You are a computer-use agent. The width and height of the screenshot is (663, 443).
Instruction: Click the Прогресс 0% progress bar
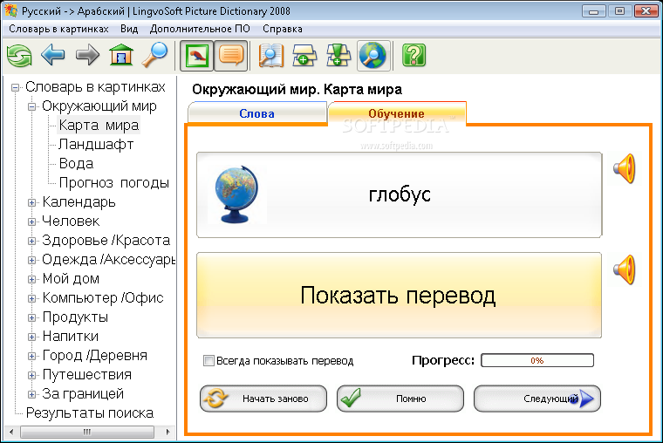(x=537, y=360)
